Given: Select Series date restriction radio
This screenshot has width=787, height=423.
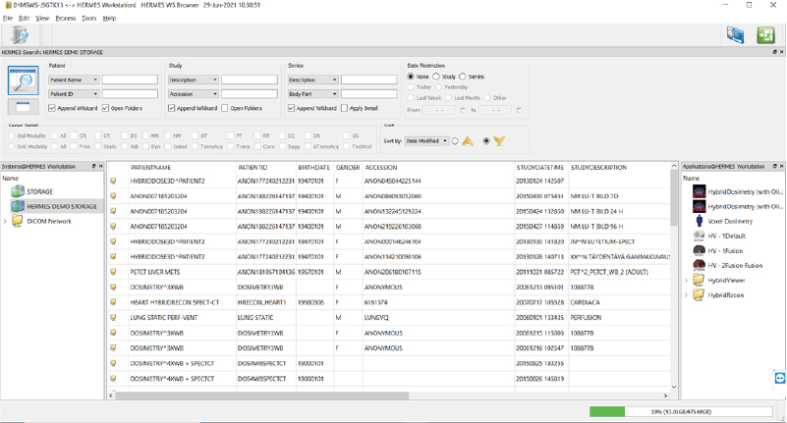Looking at the screenshot, I should 463,77.
